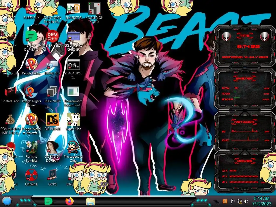The height and width of the screenshot is (207, 276).
Task: Click the Start orb on the taskbar
Action: pos(7,201)
